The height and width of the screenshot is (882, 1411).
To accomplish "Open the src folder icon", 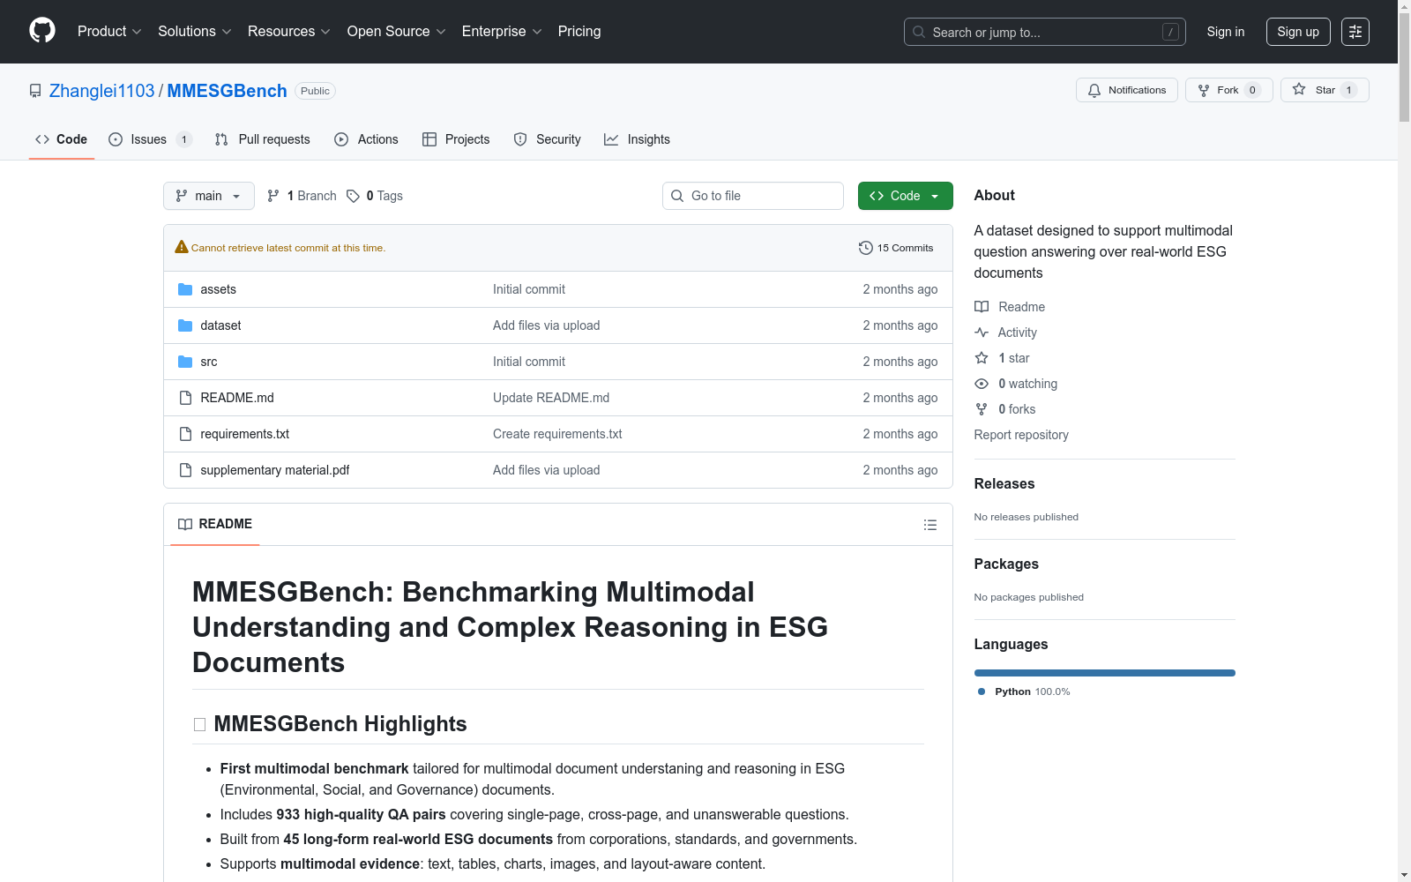I will click(x=185, y=362).
